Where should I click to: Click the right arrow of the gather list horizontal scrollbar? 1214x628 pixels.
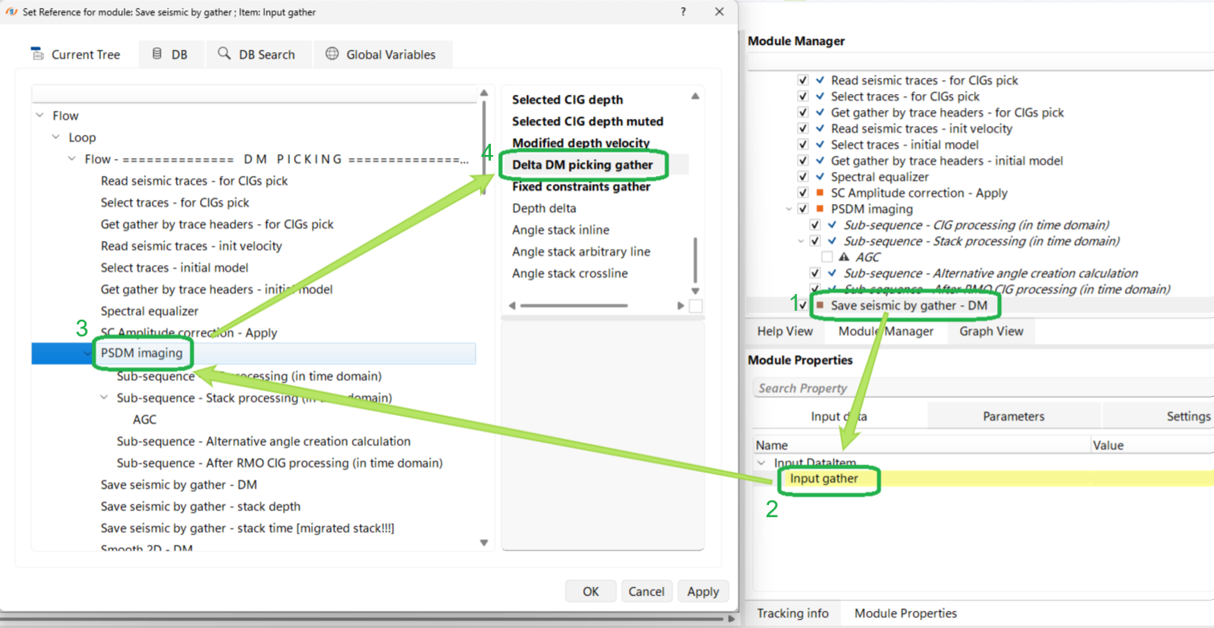pos(681,306)
